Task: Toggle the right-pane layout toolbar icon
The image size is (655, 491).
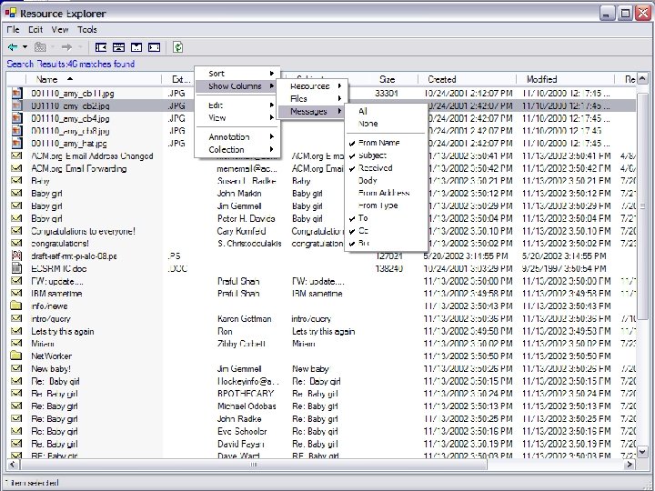Action: pyautogui.click(x=154, y=47)
